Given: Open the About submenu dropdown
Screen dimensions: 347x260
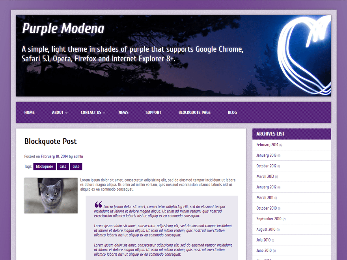Looking at the screenshot, I should [58, 112].
